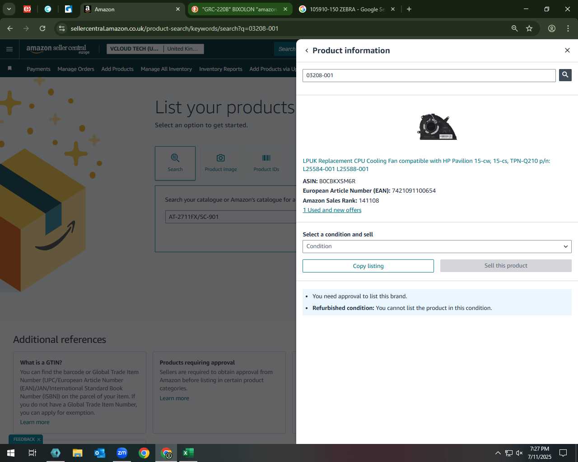Screen dimensions: 578x462
Task: Close the GRC-220B BIXOLON tab
Action: tap(285, 9)
